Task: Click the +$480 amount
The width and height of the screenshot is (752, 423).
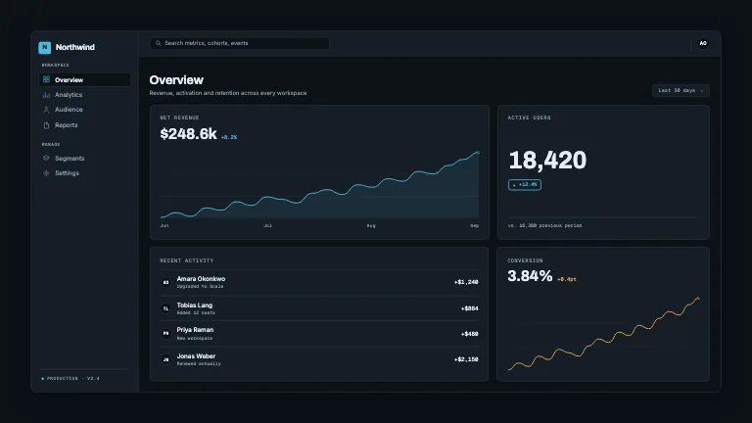Action: [470, 334]
